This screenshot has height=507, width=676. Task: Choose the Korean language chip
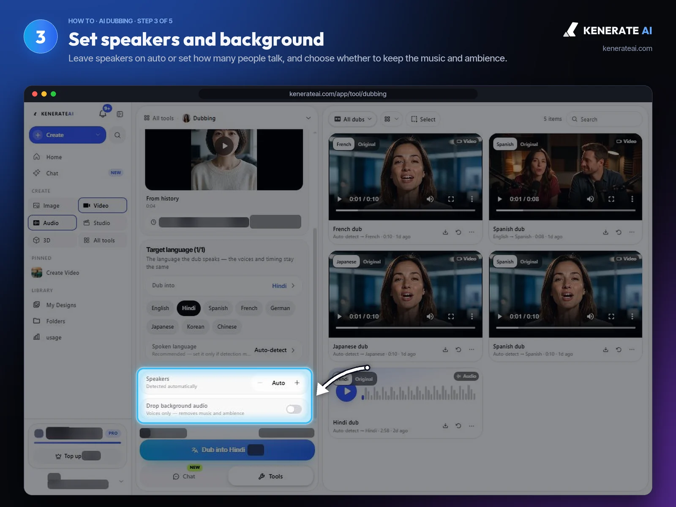click(196, 327)
